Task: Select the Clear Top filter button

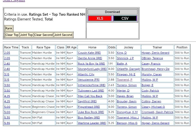Action: [x=12, y=35]
